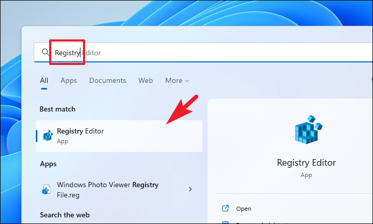373x224 pixels.
Task: Click the Apps section heading
Action: (x=48, y=164)
